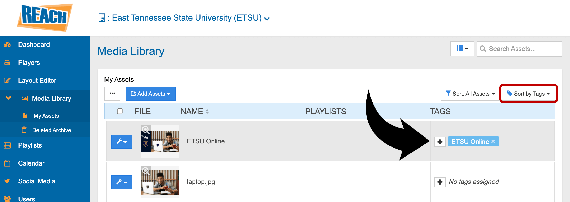
Task: Click the Players drive icon
Action: click(7, 62)
